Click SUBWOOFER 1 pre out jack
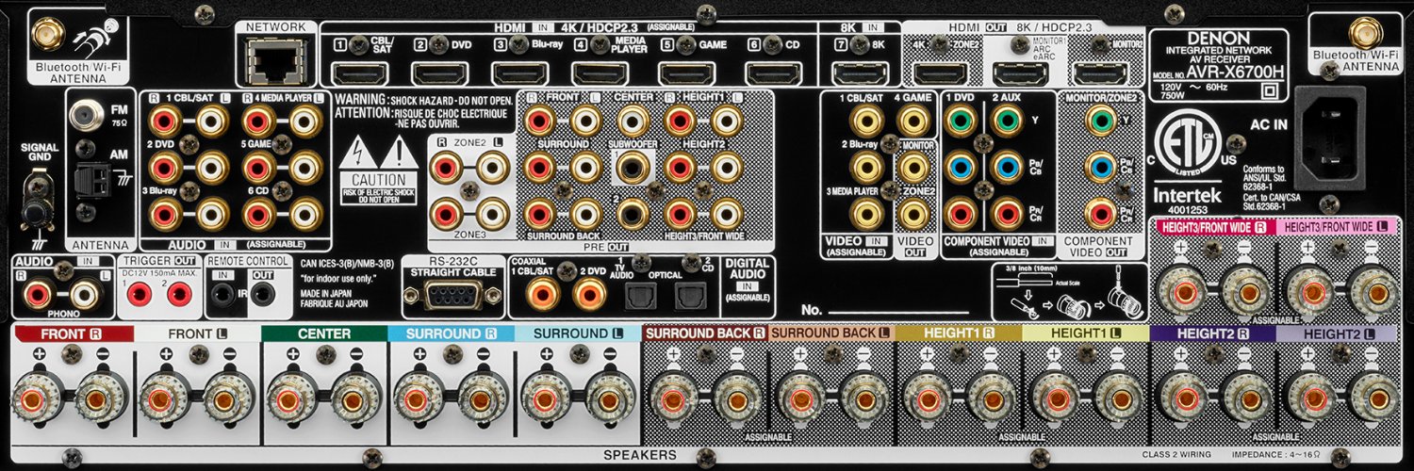 [x=631, y=168]
